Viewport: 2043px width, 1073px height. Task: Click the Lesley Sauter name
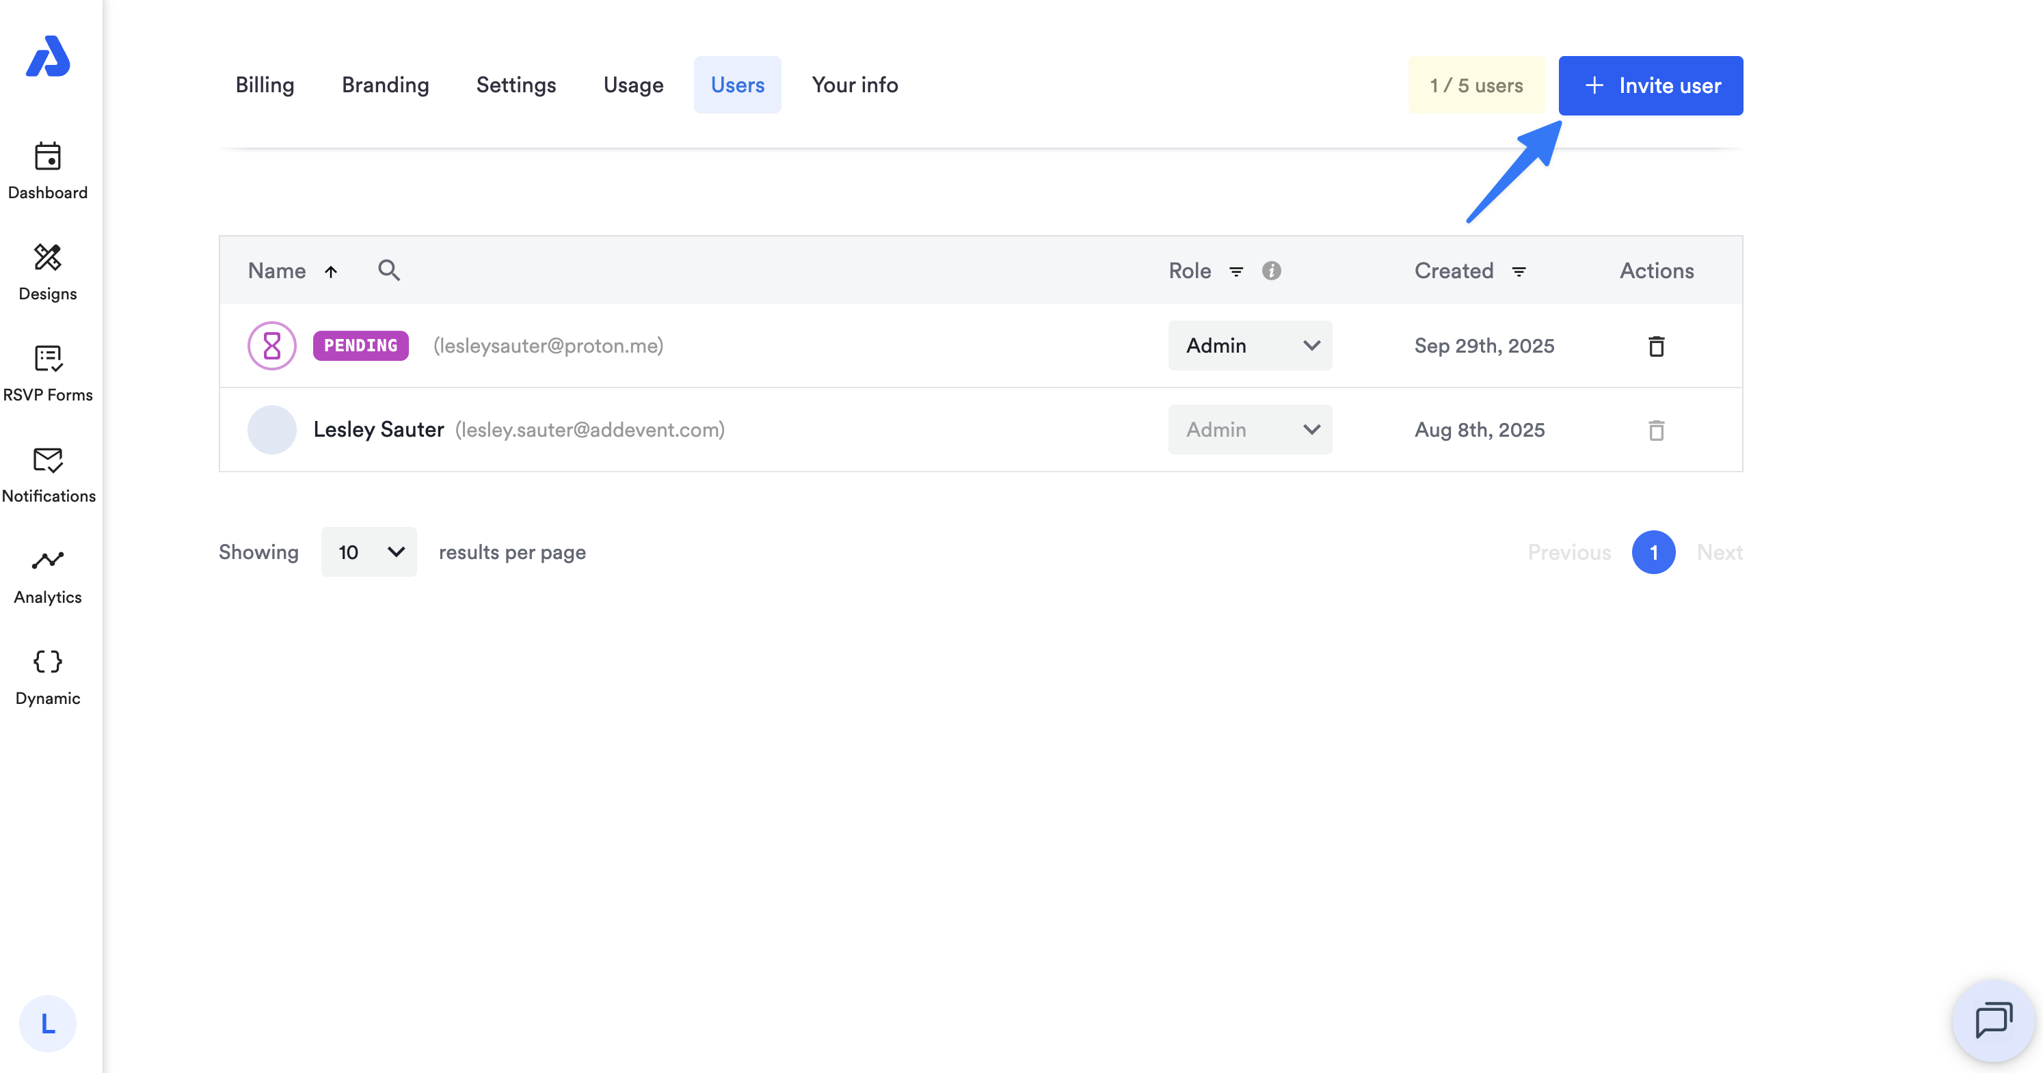click(x=378, y=429)
